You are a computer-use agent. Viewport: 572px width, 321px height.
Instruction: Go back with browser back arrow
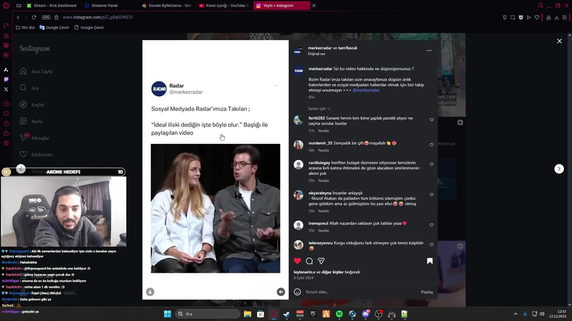pyautogui.click(x=18, y=17)
